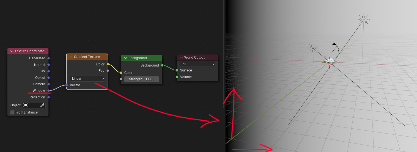
Task: Pick object with the eyedropper icon
Action: (x=42, y=105)
